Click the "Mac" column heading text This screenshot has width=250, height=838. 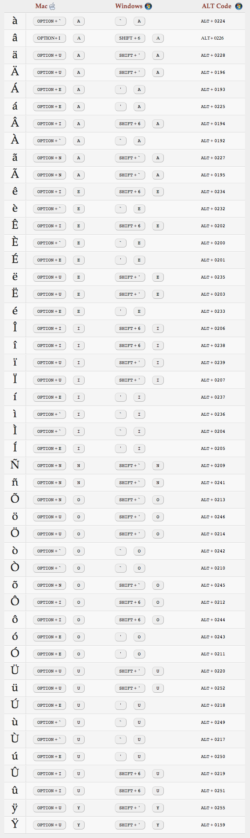pos(41,6)
